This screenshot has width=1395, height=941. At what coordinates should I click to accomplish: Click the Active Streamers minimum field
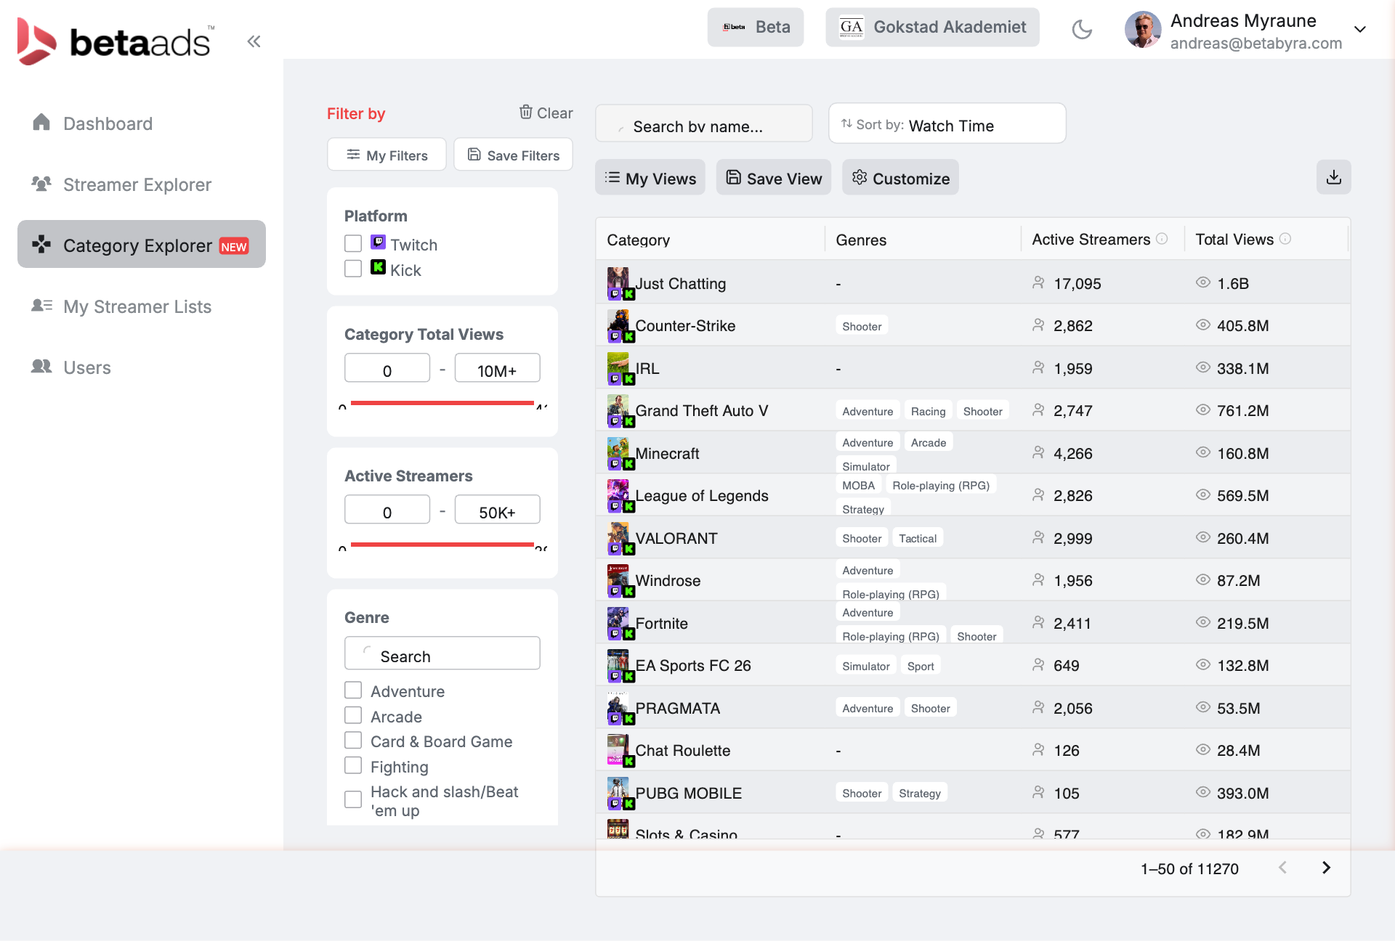(x=387, y=510)
